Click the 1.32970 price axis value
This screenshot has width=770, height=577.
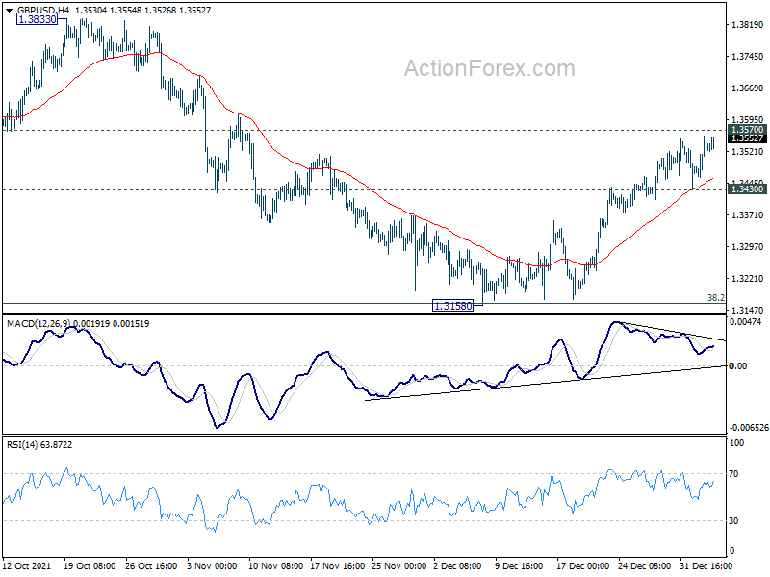click(748, 247)
